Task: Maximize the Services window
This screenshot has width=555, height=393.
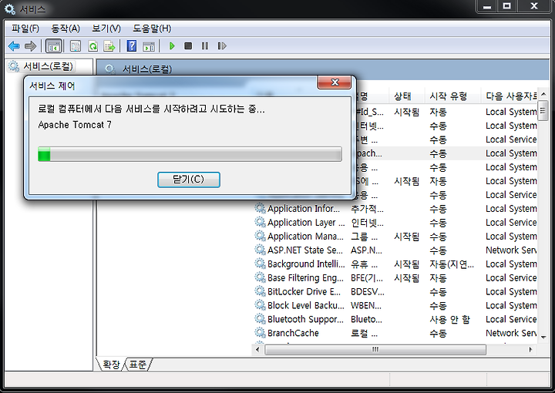Action: 507,6
